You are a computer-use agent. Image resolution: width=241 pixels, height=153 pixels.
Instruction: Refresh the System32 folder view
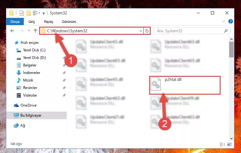pos(147,31)
